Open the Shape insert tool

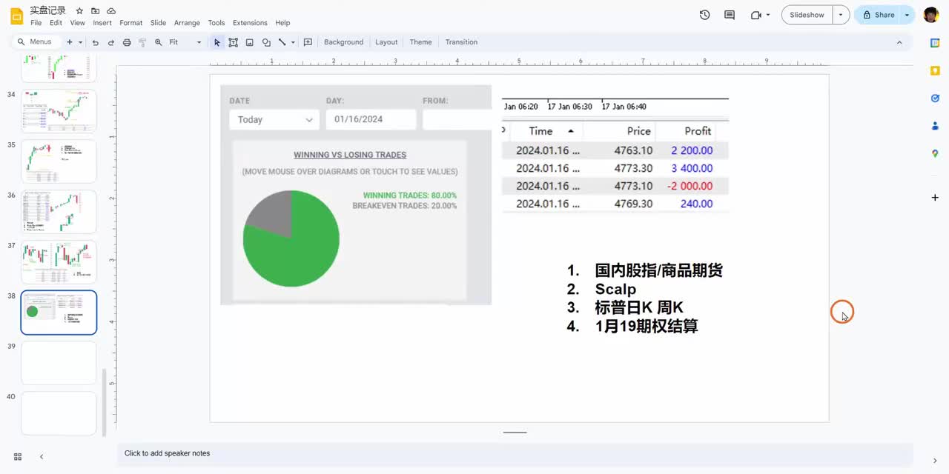[266, 42]
